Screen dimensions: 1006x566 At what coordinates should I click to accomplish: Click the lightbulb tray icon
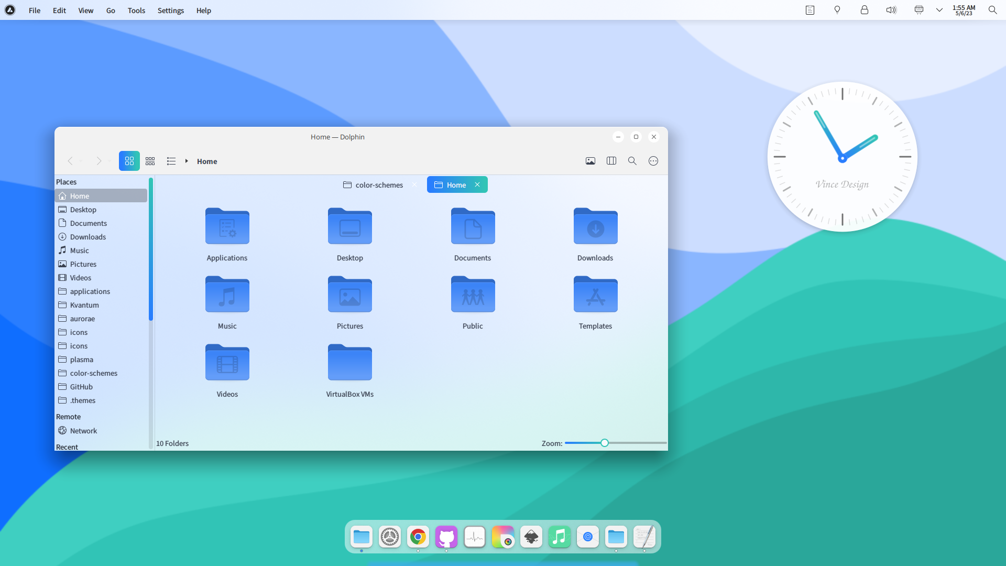[x=837, y=10]
